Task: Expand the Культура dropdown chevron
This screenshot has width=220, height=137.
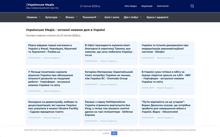Action: tap(60, 17)
